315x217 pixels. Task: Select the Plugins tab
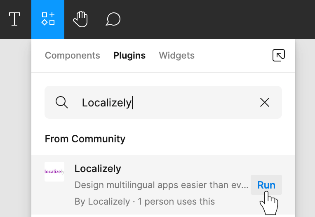(129, 55)
